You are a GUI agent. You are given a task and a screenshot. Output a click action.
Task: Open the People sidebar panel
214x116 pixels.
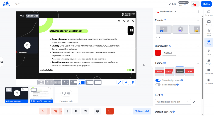tap(209, 62)
